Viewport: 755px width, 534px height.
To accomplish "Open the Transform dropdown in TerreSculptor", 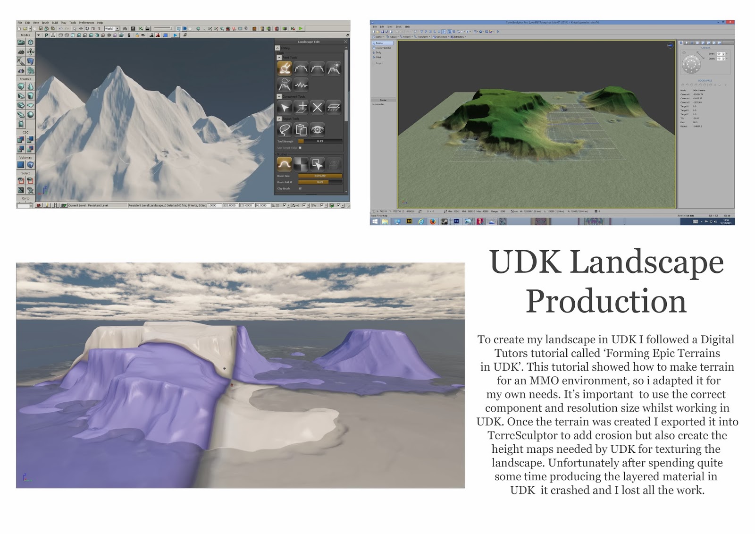I will 422,37.
